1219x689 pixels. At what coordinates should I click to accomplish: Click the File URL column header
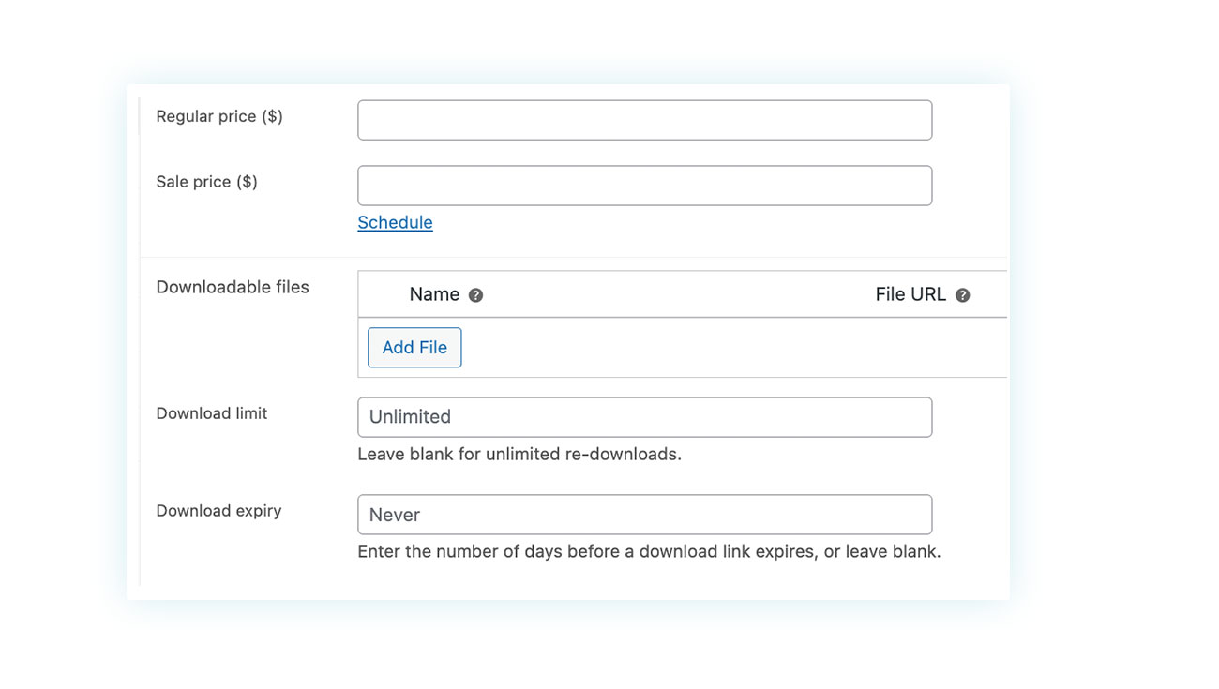tap(910, 294)
